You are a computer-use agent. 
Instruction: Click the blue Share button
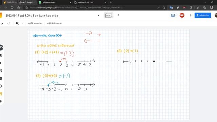[203, 15]
